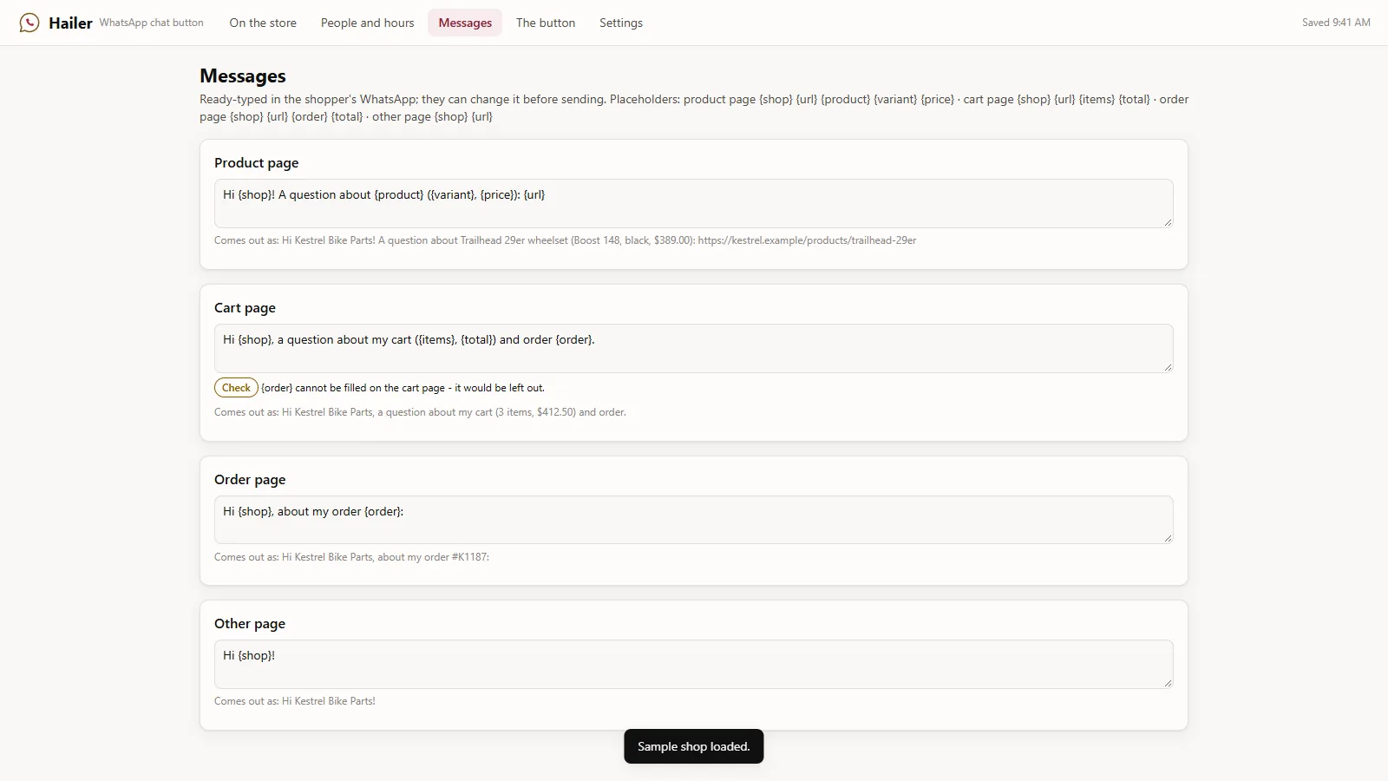1388x781 pixels.
Task: Edit the Other page message field
Action: tap(694, 664)
